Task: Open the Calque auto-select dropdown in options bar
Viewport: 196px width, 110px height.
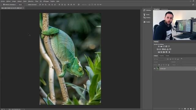Action: 21,5
